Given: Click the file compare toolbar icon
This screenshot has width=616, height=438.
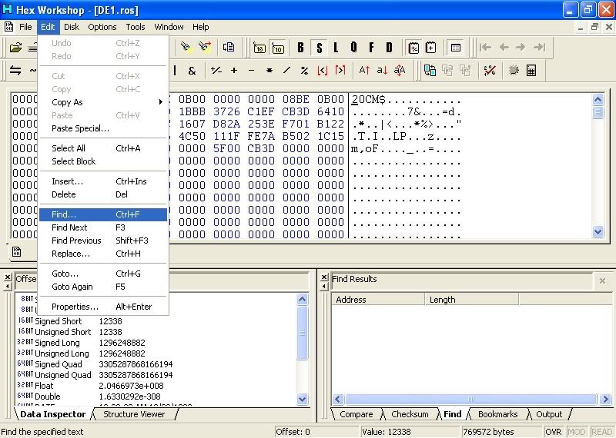Looking at the screenshot, I should coord(430,71).
